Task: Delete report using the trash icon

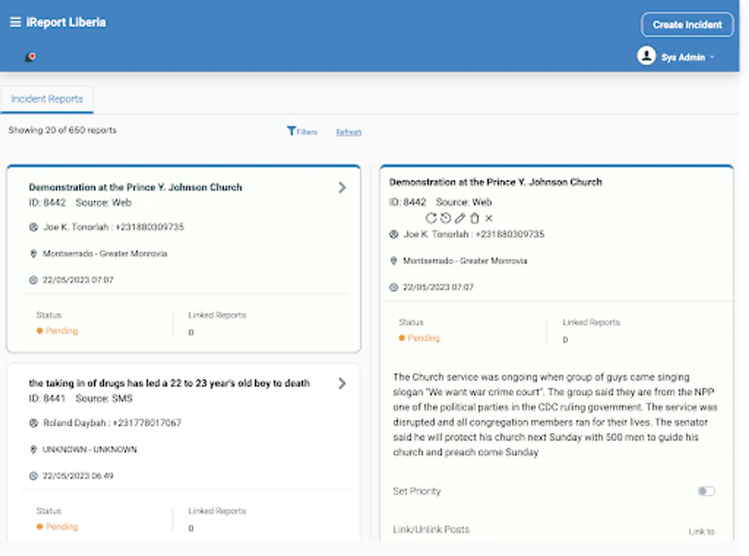Action: click(x=474, y=218)
